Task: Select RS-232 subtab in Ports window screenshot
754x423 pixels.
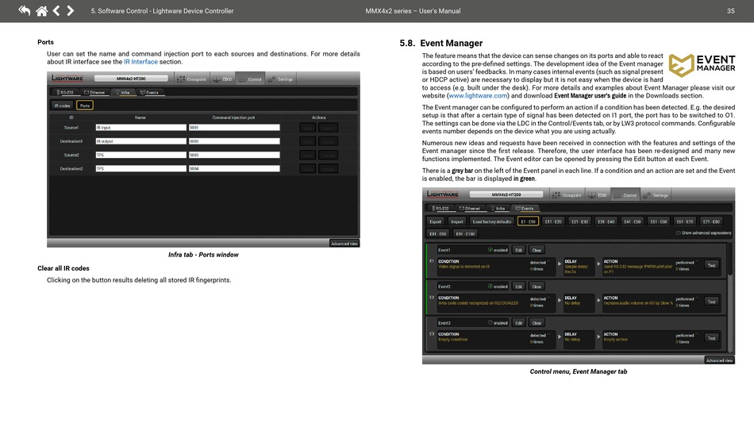Action: pos(65,92)
